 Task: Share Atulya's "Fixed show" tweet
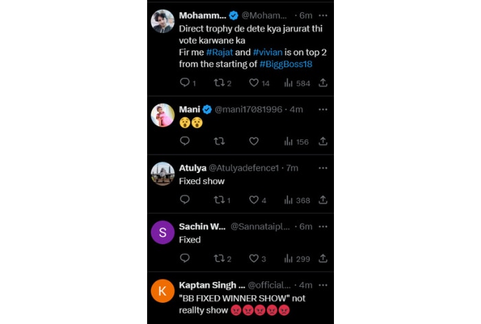coord(323,200)
